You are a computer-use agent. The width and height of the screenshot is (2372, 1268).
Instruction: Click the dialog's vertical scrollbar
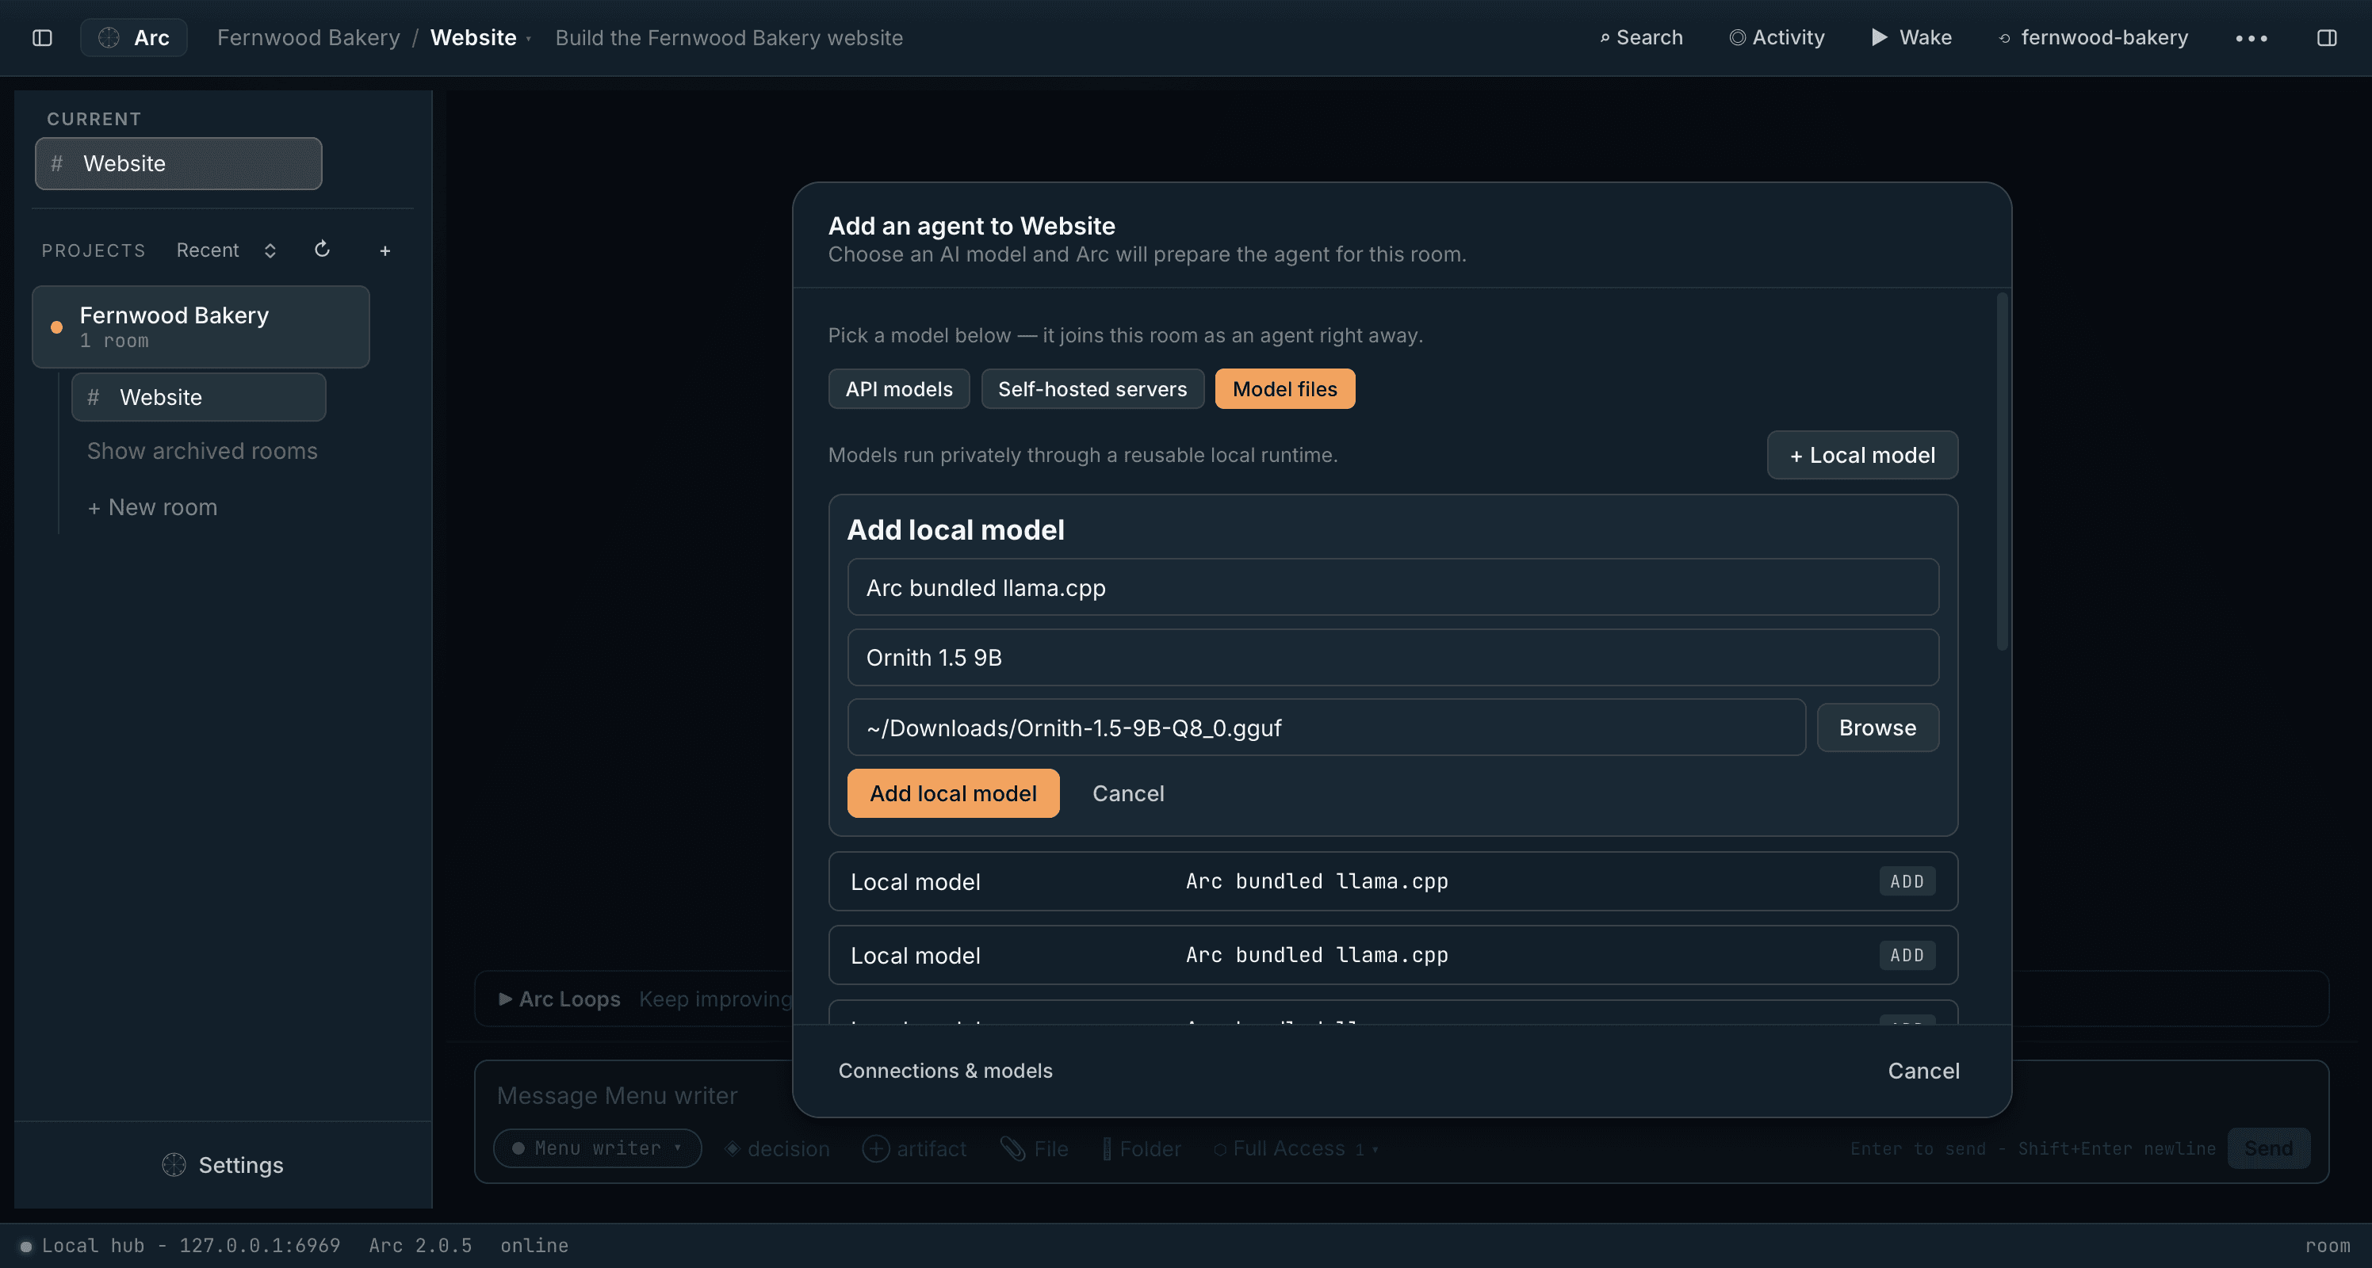pyautogui.click(x=2001, y=472)
